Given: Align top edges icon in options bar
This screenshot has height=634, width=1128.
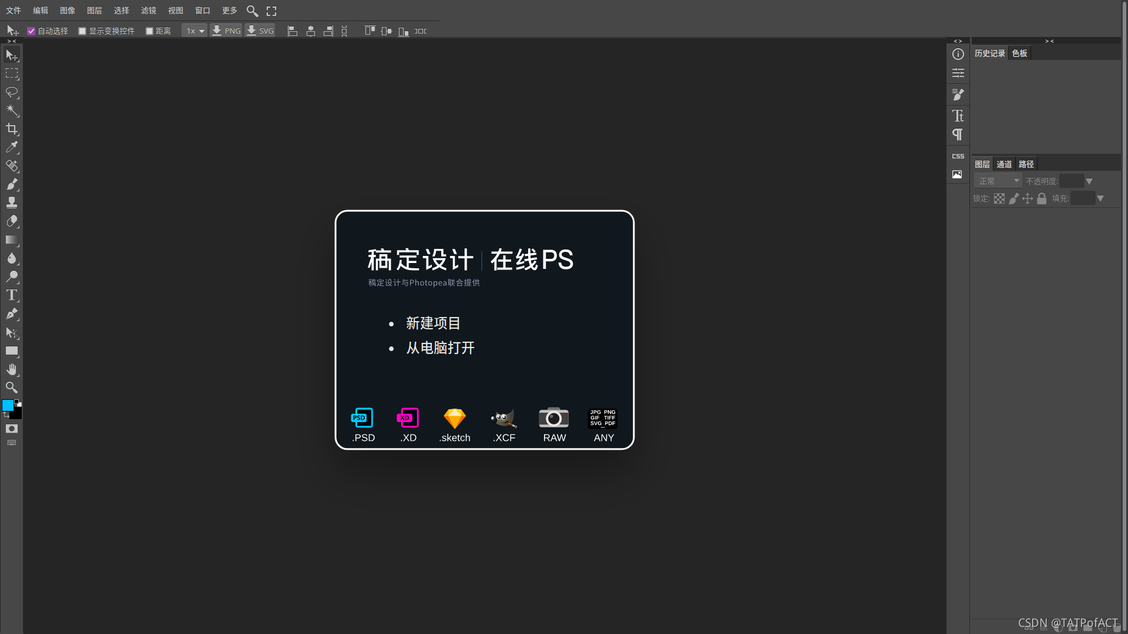Looking at the screenshot, I should coord(370,31).
